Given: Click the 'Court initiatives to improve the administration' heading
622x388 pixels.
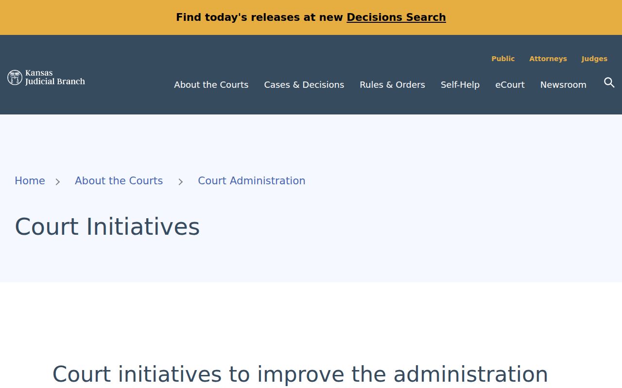Looking at the screenshot, I should [x=300, y=374].
